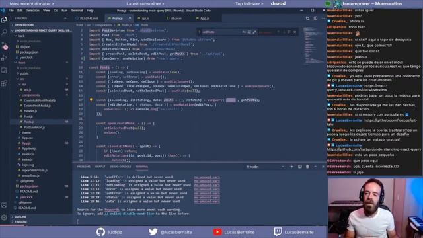Click the YouTube icon in footer
The image size is (423, 238).
point(217,232)
